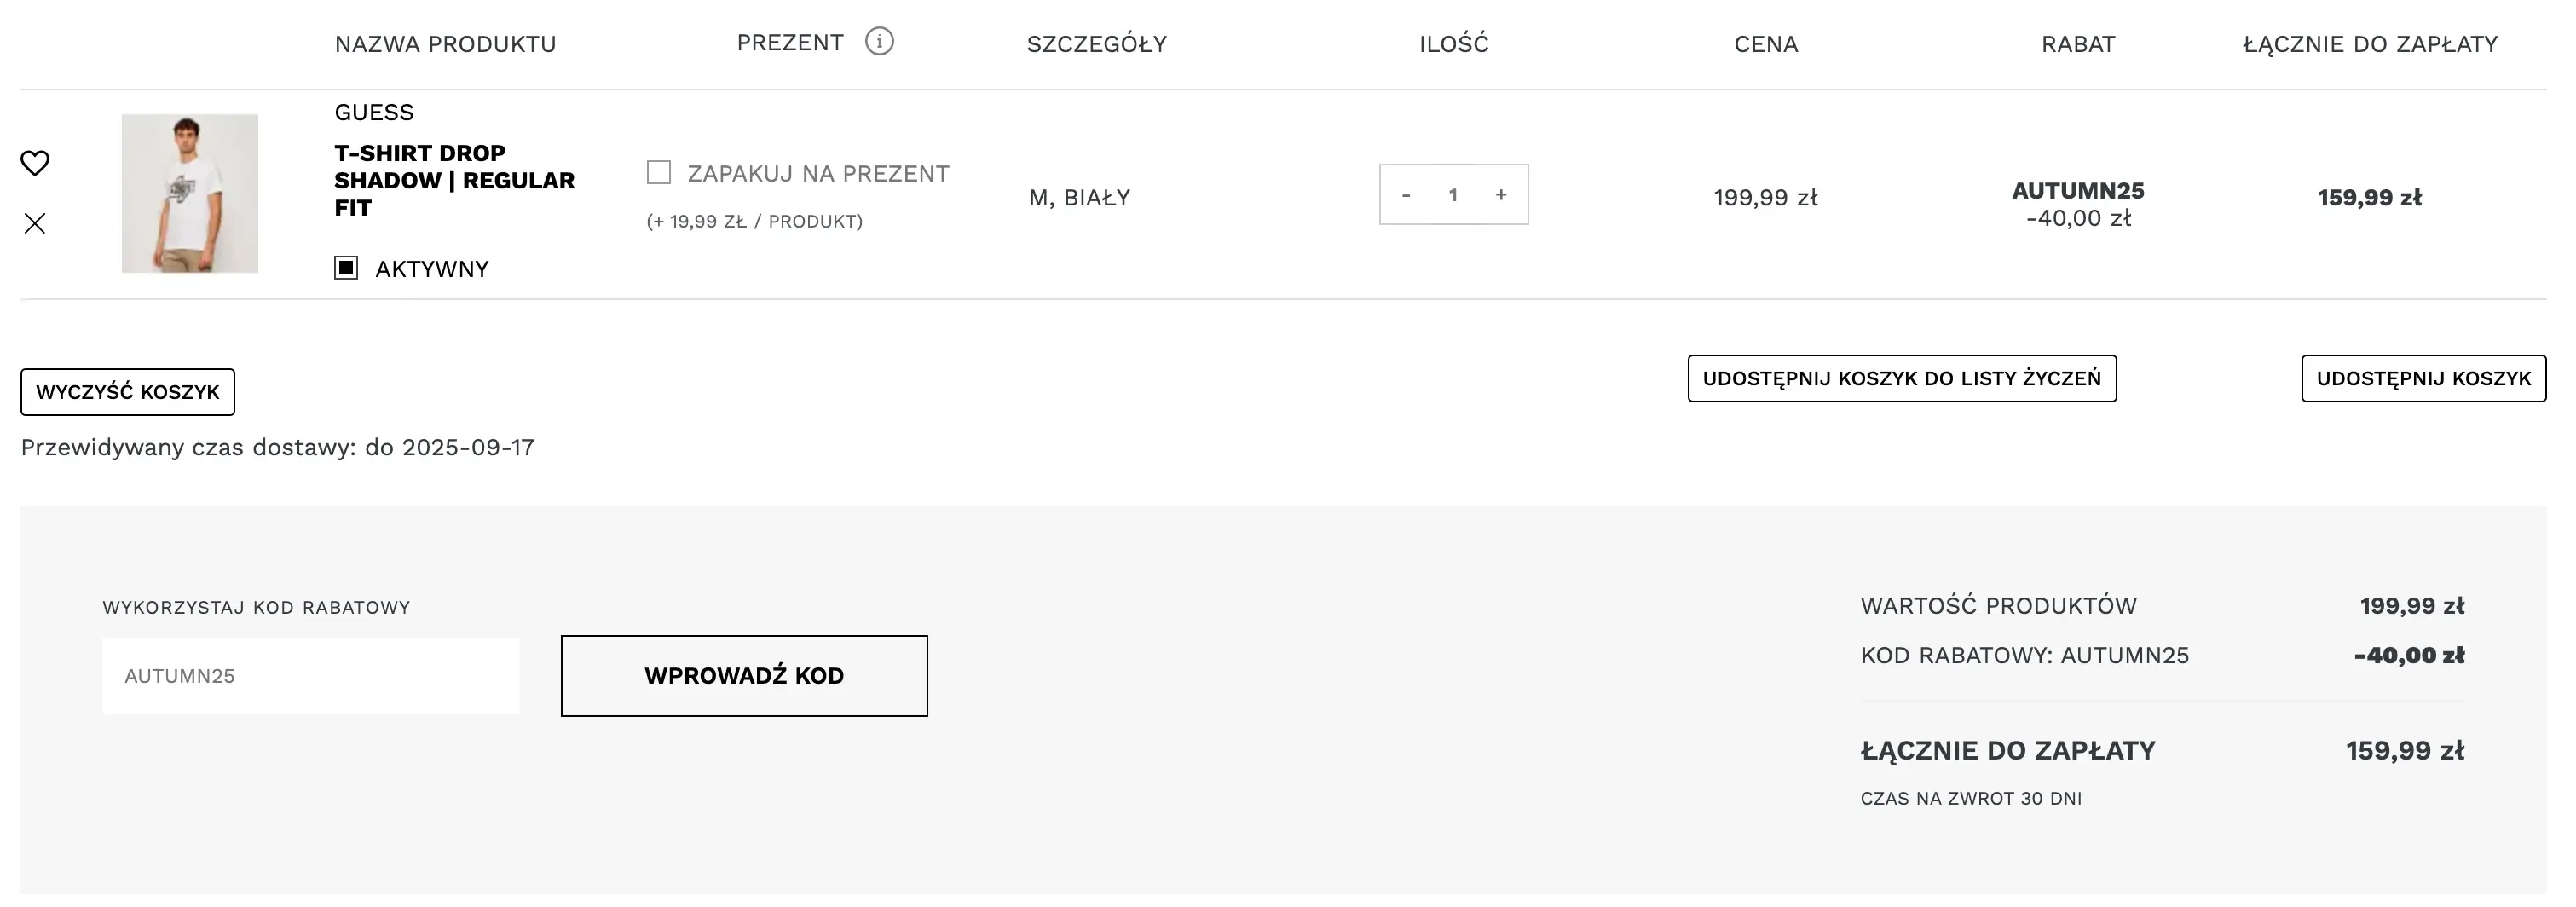Click the CZAS NA ZWROT 30 DNI note
Screen dimensions: 2576x907
pyautogui.click(x=1970, y=799)
